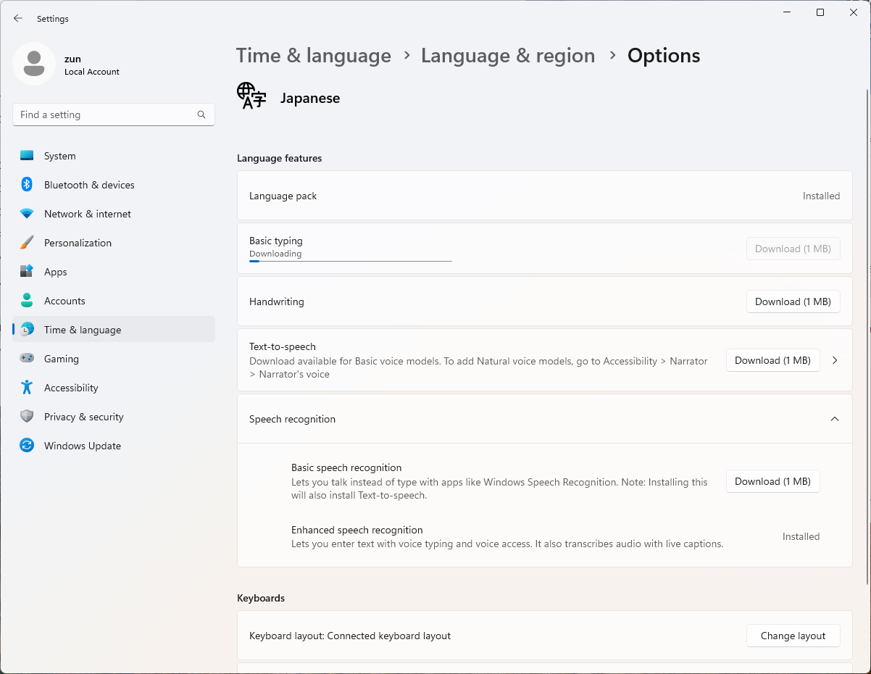
Task: Minimize the Settings window
Action: 787,12
